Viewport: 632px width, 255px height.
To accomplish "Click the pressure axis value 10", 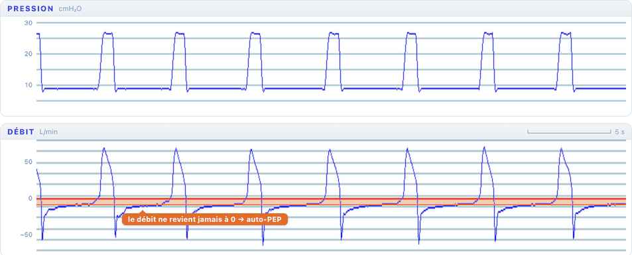I will click(29, 85).
